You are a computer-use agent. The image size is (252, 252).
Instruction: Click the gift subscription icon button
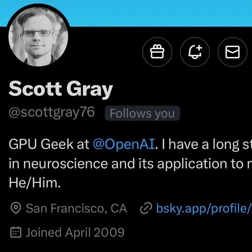157,52
